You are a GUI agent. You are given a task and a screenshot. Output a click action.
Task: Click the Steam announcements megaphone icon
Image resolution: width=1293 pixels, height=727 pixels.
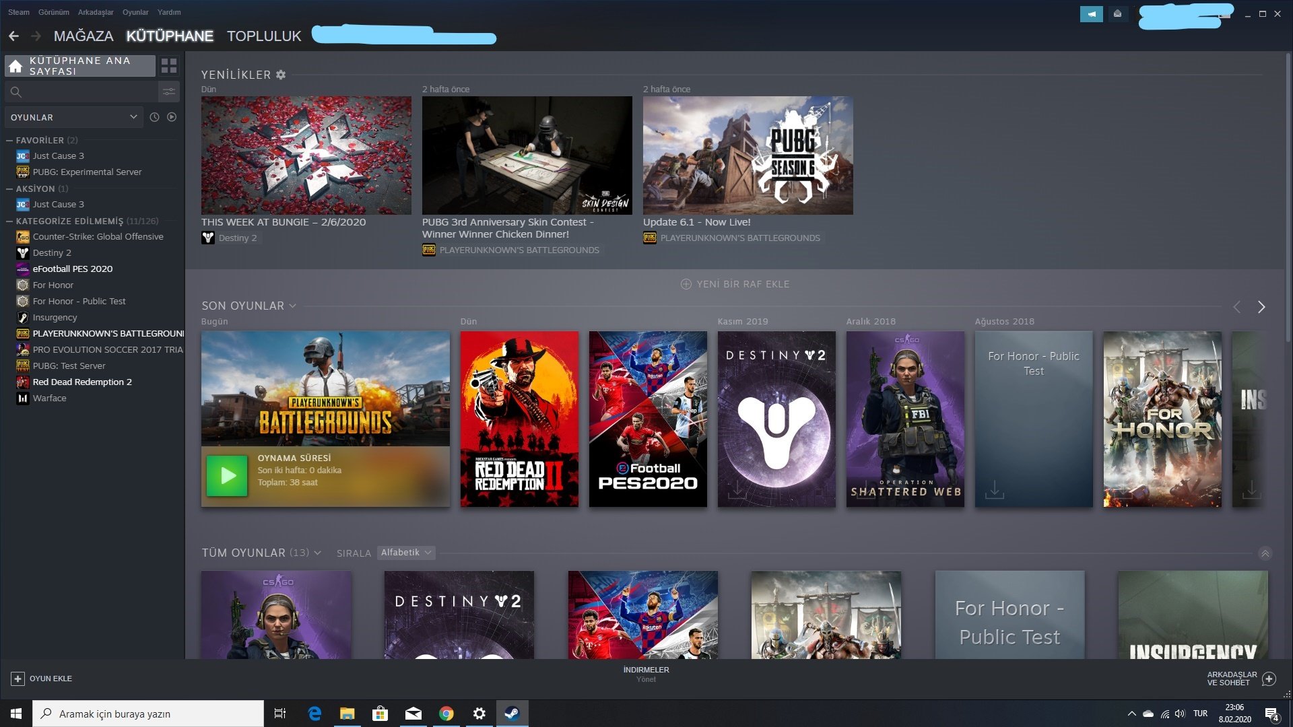1091,13
